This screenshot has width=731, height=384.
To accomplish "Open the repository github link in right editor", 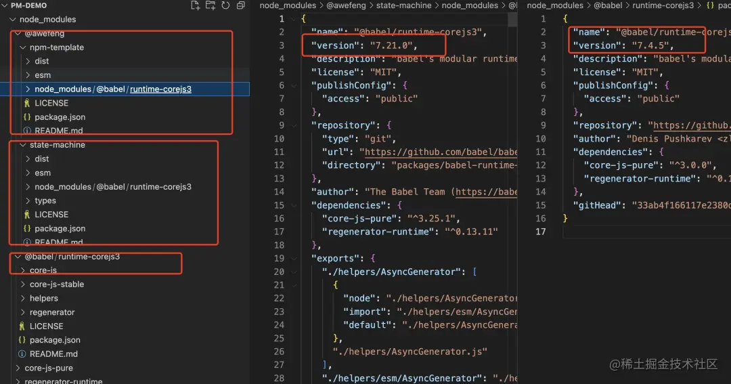I will pyautogui.click(x=692, y=125).
